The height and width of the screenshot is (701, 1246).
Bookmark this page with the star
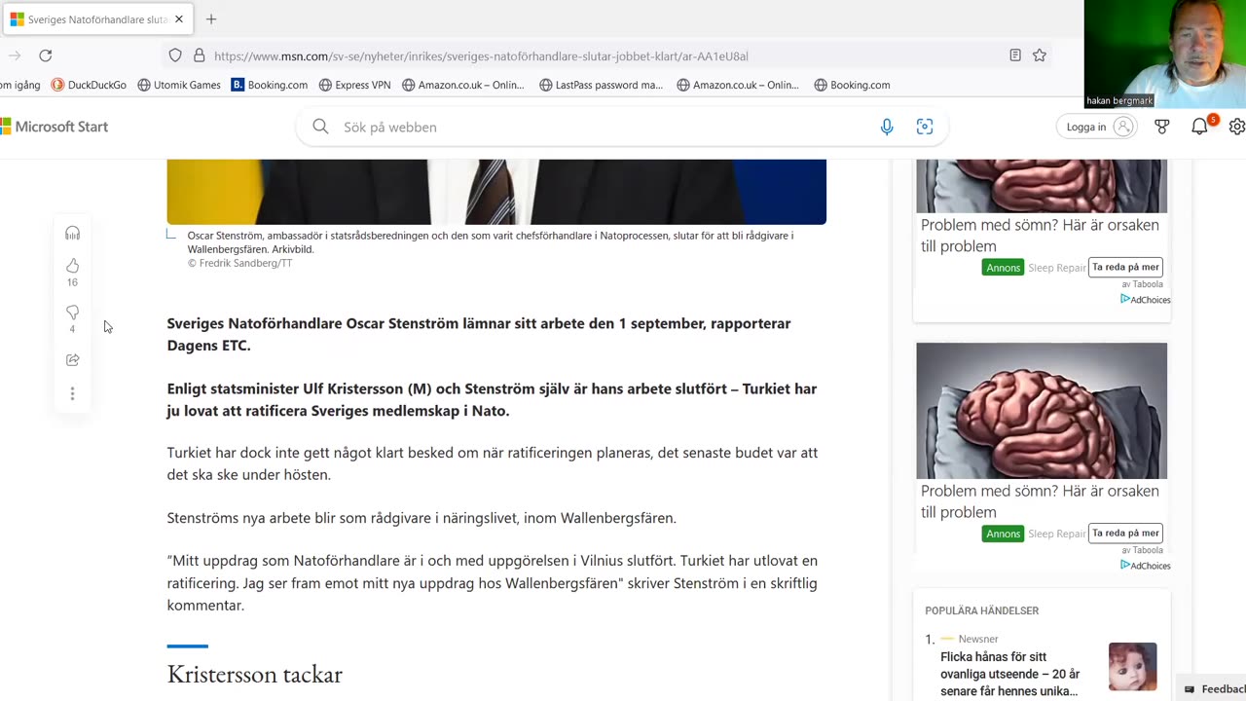[x=1040, y=55]
